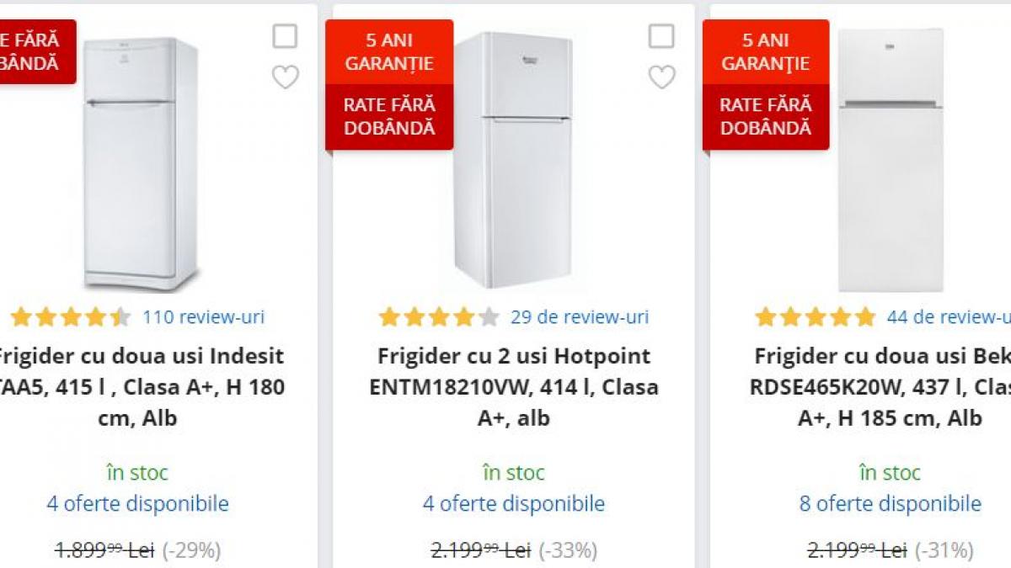Open the Hotpoint ENTM18210VW product title link
The height and width of the screenshot is (568, 1011).
(513, 387)
